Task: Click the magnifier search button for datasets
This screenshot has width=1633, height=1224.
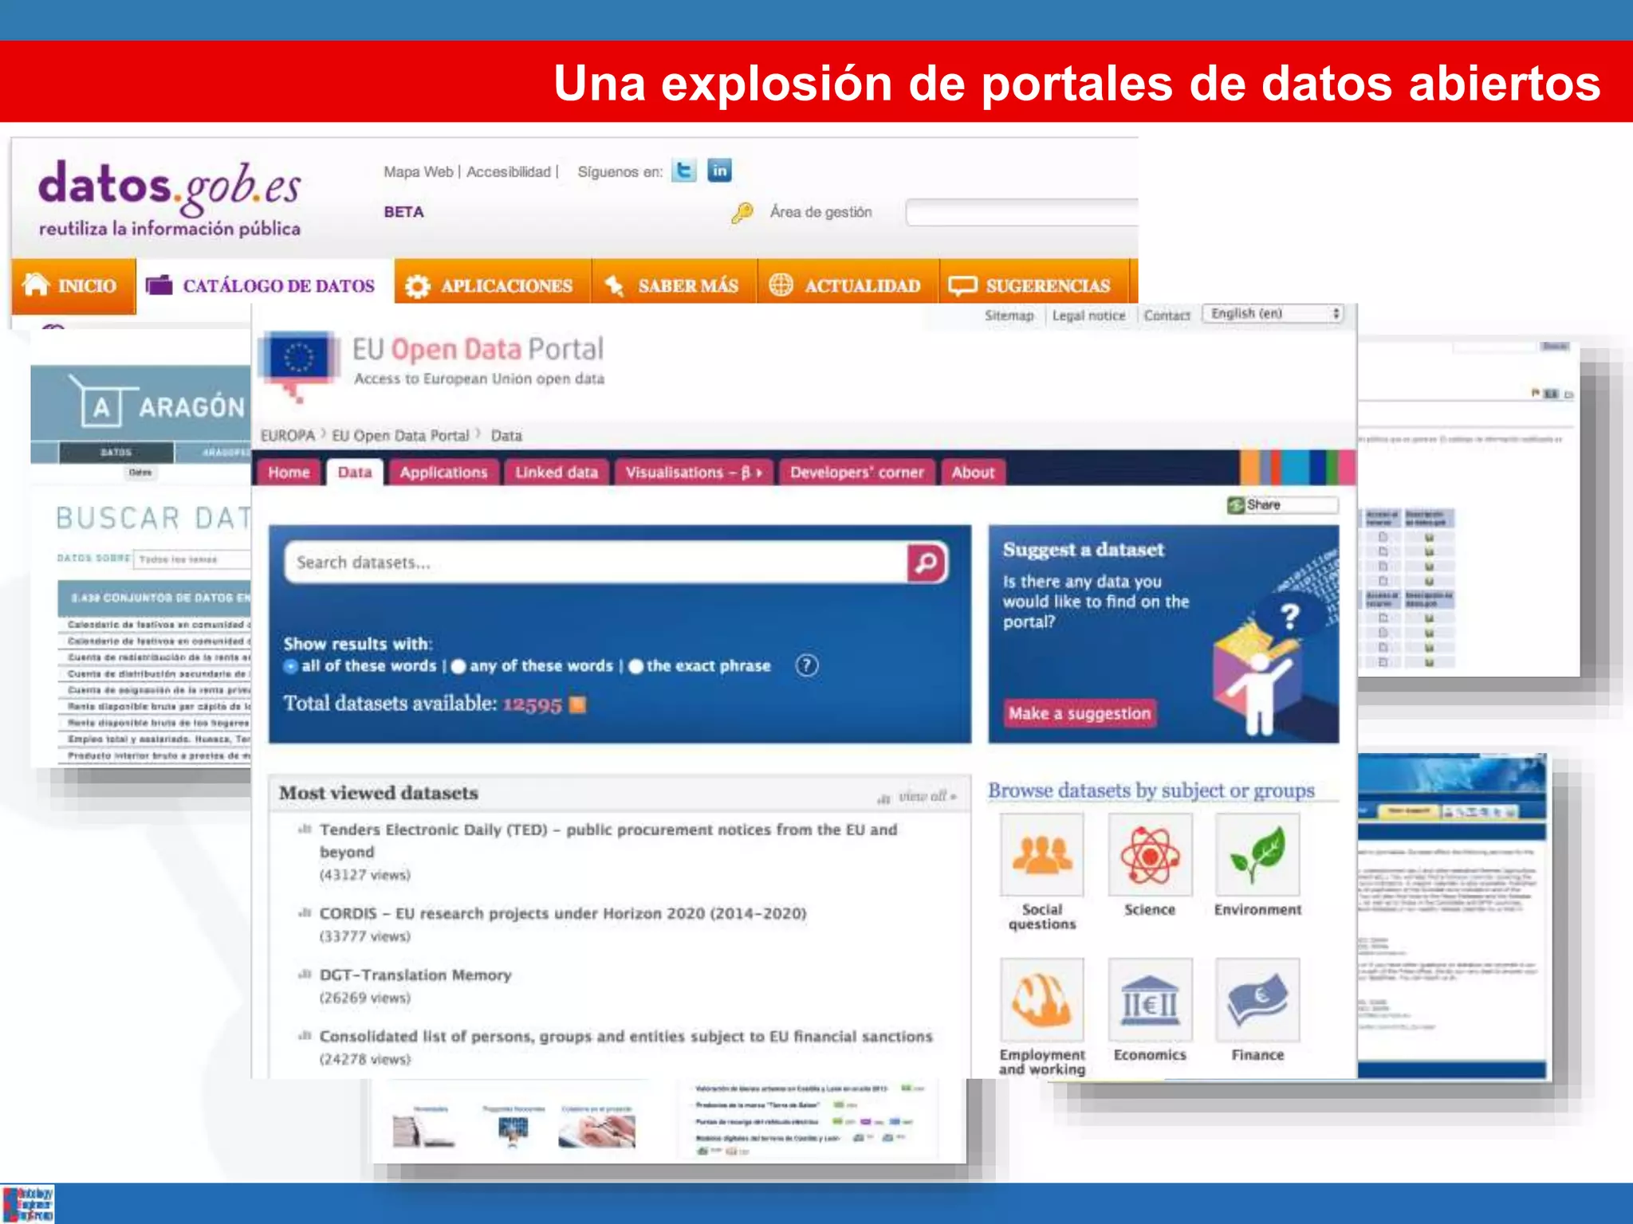Action: tap(927, 563)
